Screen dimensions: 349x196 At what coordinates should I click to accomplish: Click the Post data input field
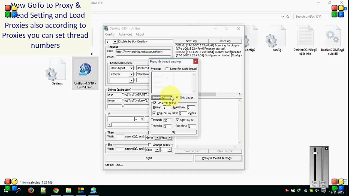click(143, 57)
